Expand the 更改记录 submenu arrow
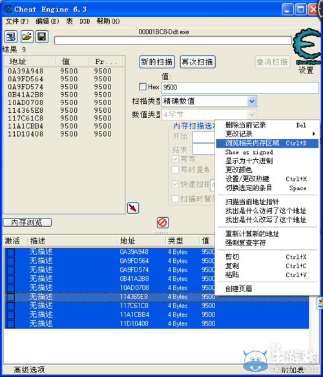Viewport: 323px width, 377px height. click(x=314, y=133)
